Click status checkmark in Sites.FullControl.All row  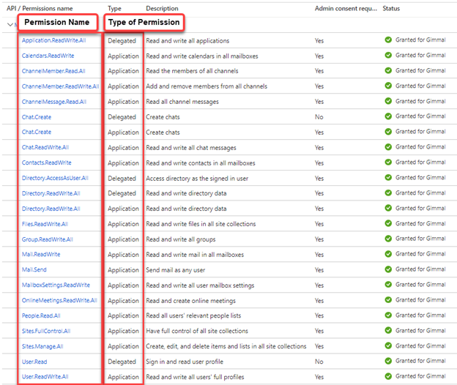(388, 331)
